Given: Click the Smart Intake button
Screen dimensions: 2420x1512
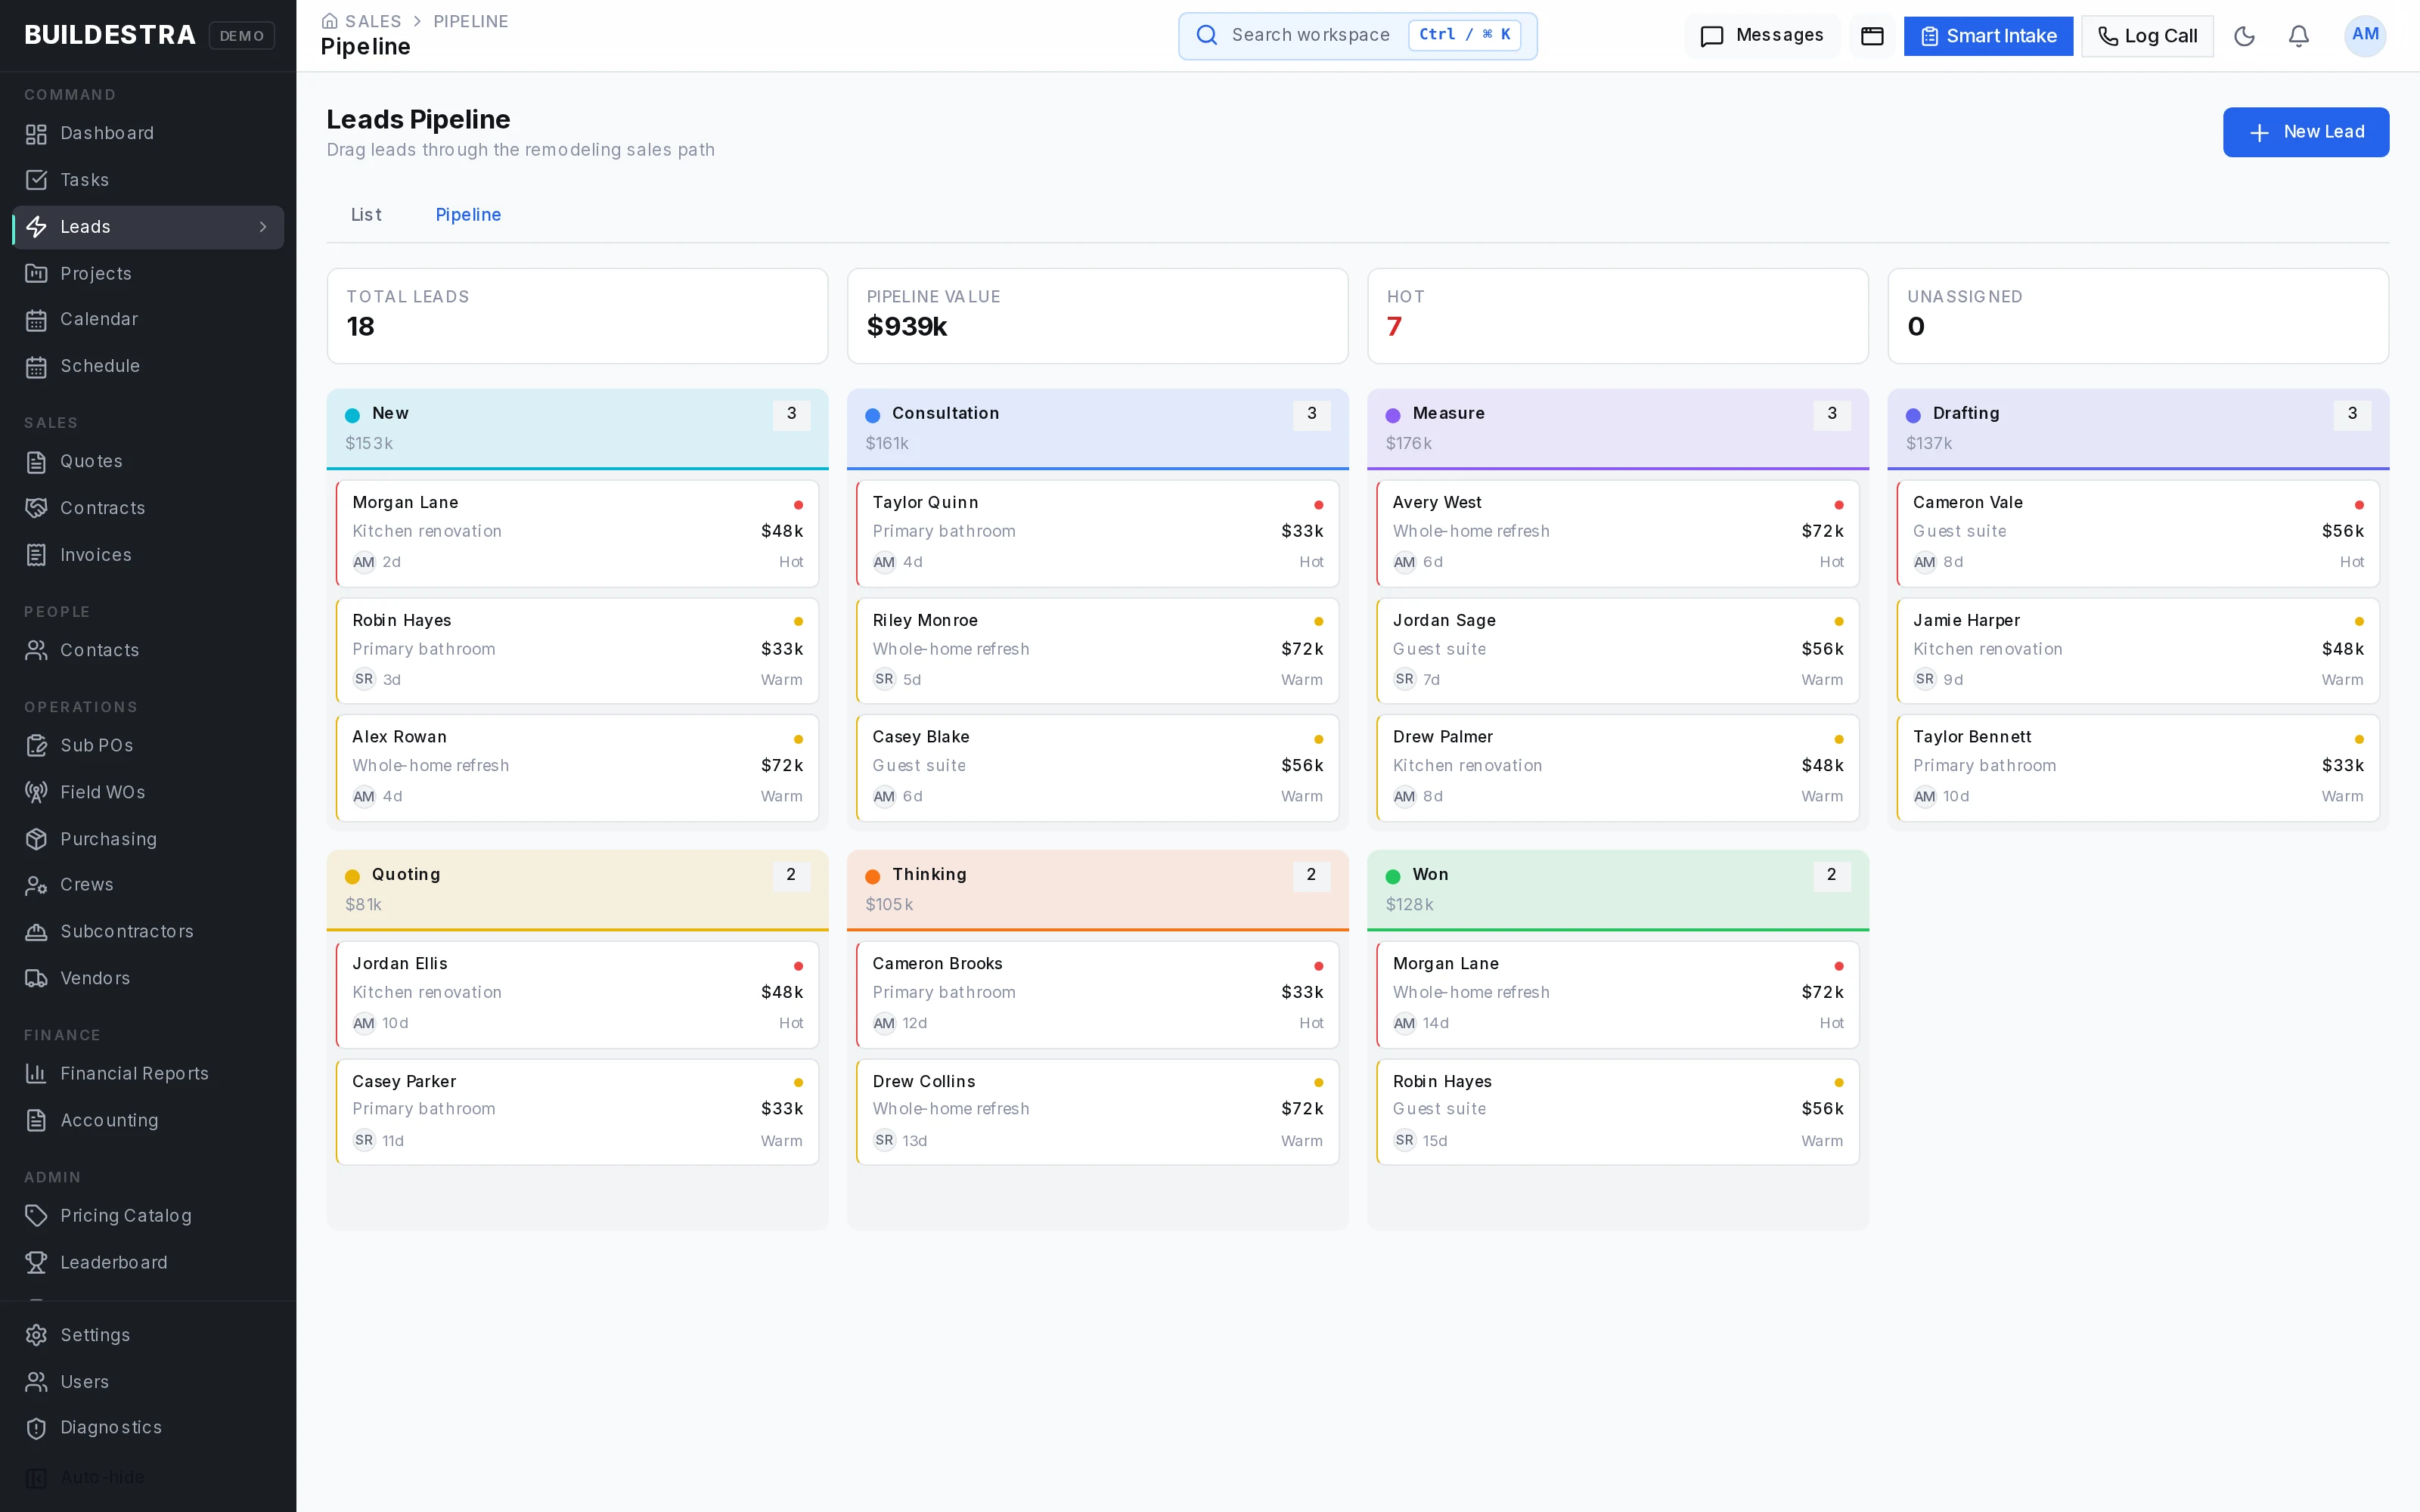Looking at the screenshot, I should pos(1988,36).
